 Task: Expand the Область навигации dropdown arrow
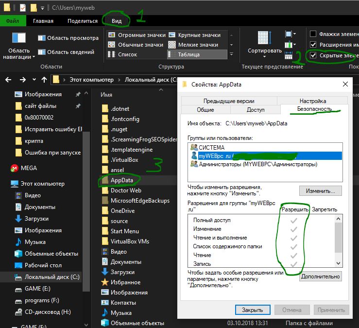[x=34, y=57]
